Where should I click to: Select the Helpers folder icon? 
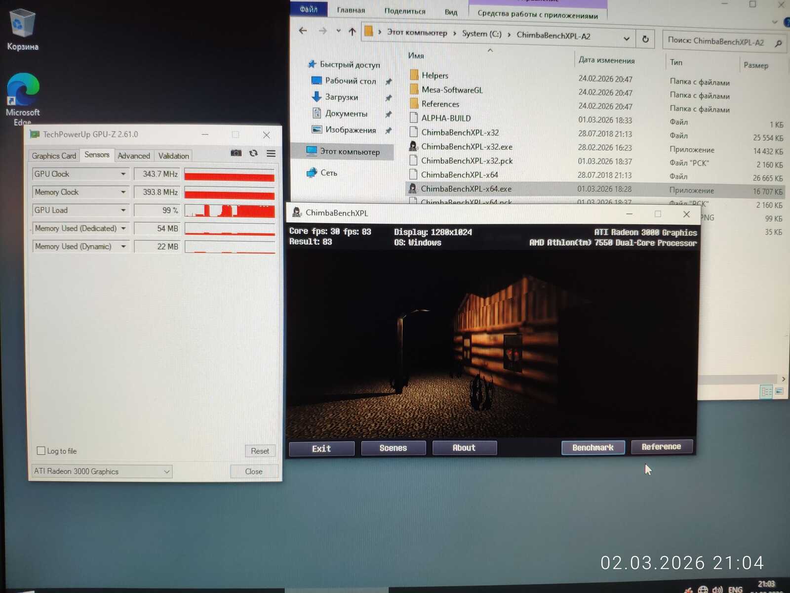414,75
